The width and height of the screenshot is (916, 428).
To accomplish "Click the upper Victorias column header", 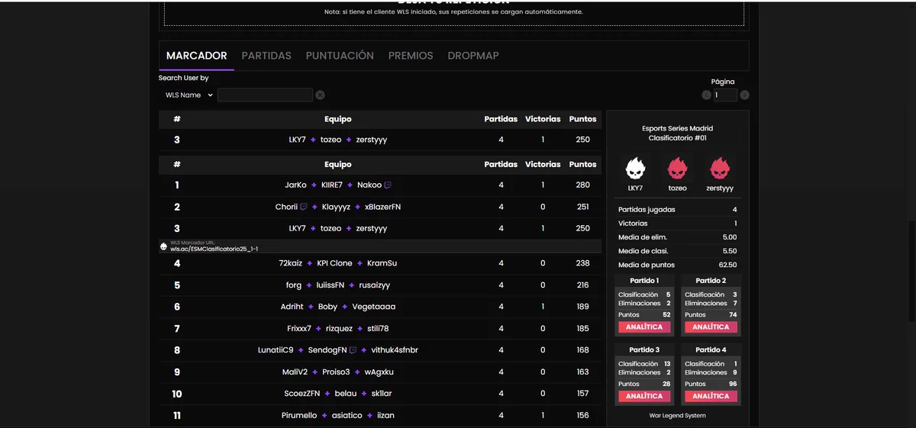I will click(x=543, y=119).
